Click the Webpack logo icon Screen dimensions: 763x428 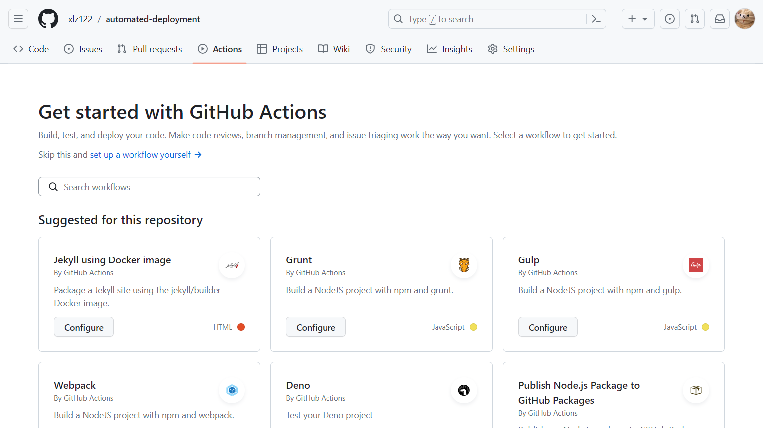click(232, 391)
